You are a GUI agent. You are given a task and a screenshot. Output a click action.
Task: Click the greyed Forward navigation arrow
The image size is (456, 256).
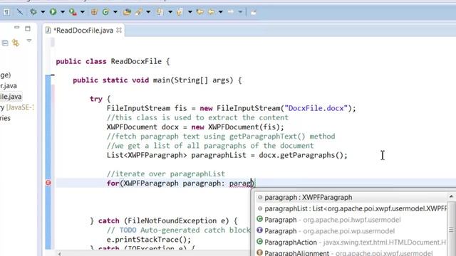[x=231, y=12]
